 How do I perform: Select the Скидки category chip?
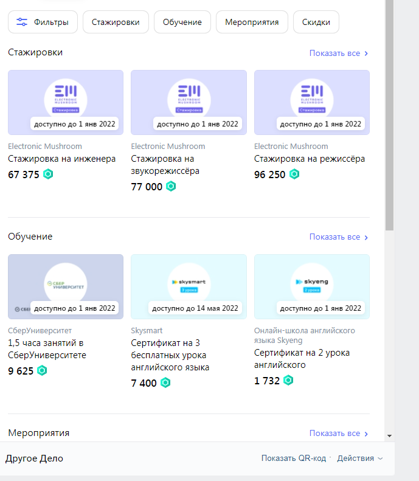click(316, 22)
